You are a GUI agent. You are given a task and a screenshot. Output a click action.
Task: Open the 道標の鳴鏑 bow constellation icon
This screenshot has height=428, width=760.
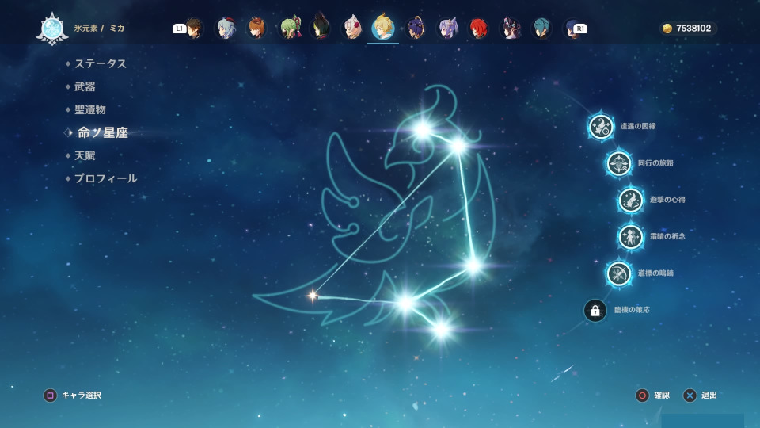619,273
